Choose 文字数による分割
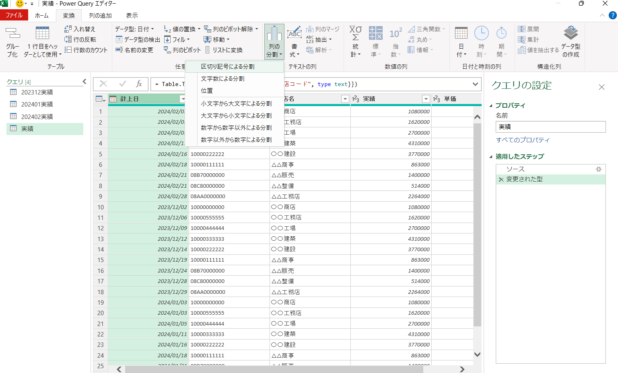 235,78
